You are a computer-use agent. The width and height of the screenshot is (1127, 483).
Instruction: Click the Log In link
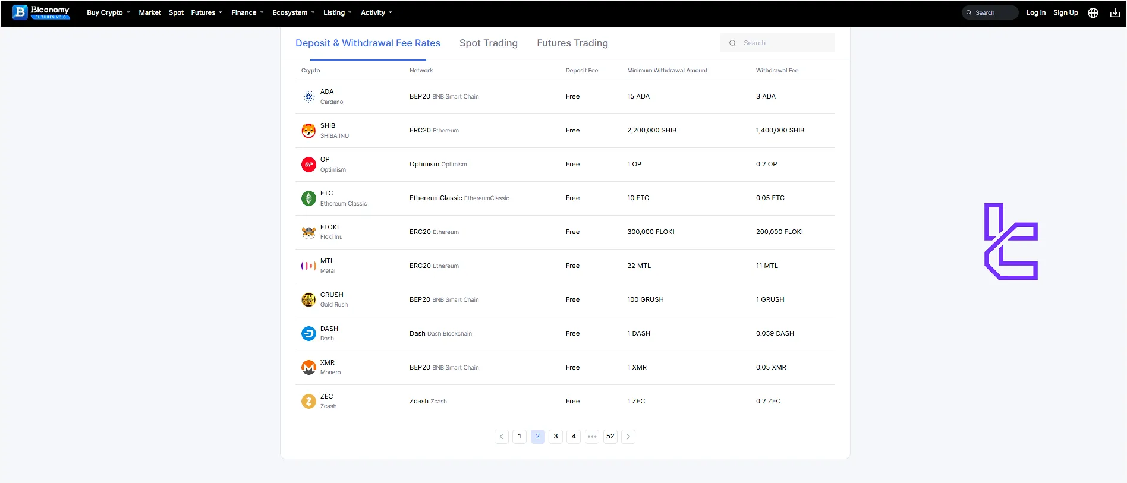click(1035, 13)
